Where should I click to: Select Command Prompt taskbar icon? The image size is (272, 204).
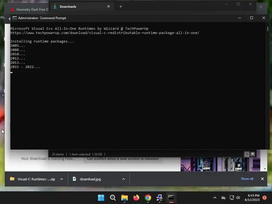171,198
